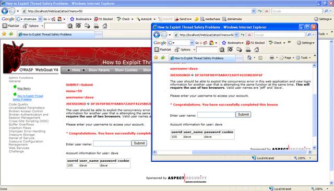Click the red Stop button in the front window
Viewport: 334px width, 191px height.
click(249, 35)
